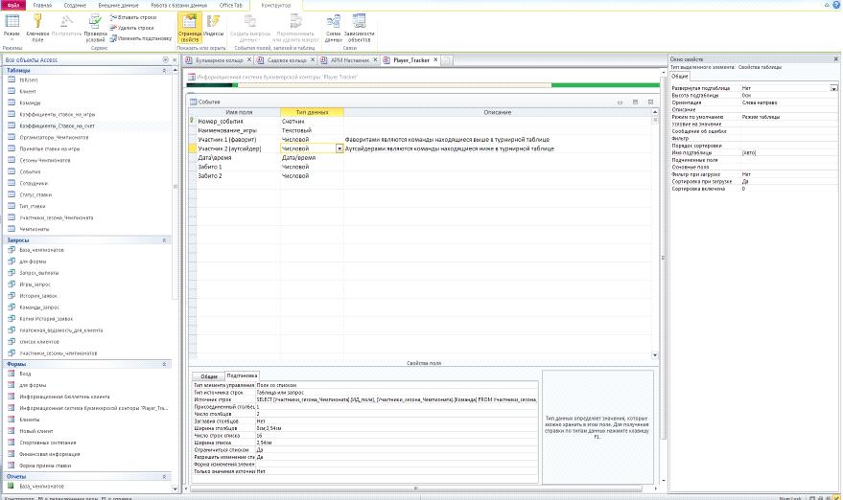Open data type dropdown for Участник 2 (аутсайдер)
The width and height of the screenshot is (843, 500).
[x=340, y=148]
